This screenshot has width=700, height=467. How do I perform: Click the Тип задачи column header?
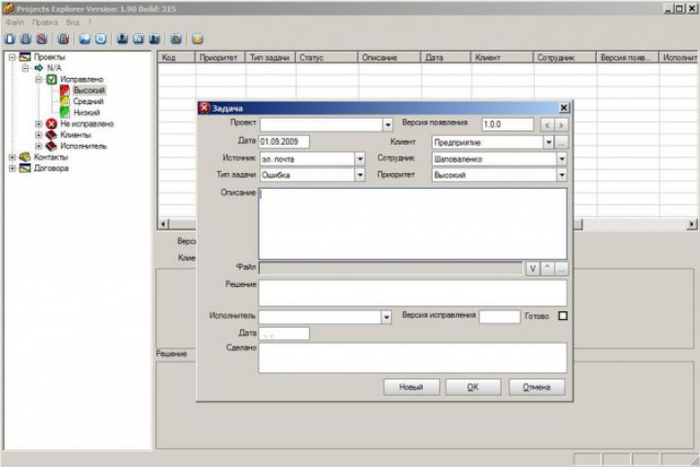(270, 57)
